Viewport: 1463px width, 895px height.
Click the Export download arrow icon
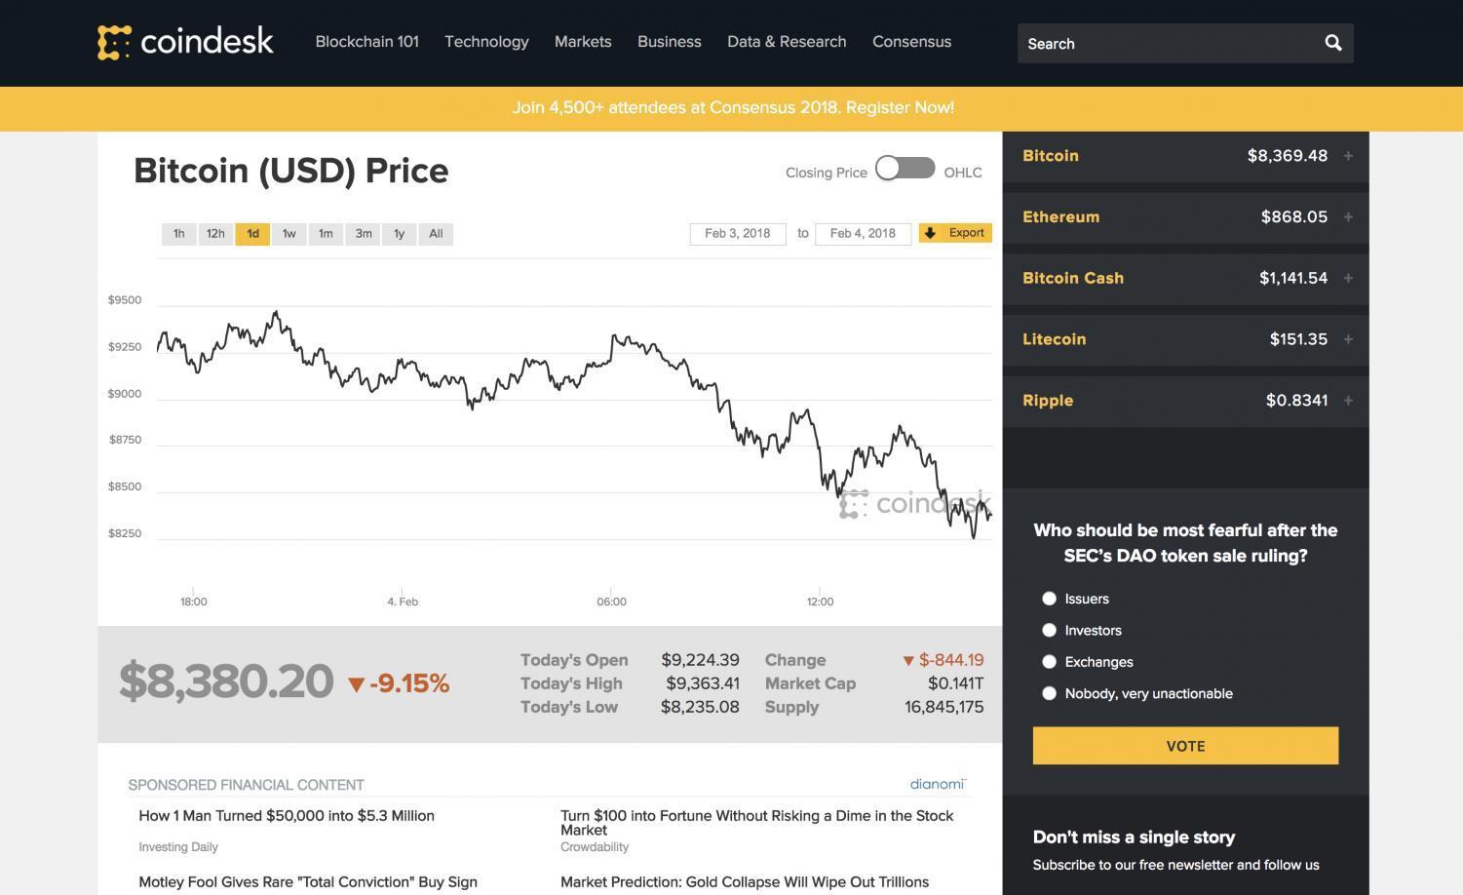point(930,233)
